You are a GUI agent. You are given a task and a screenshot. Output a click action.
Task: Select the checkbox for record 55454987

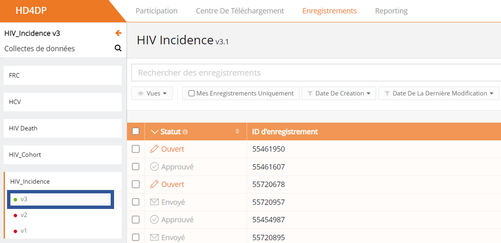pos(136,220)
